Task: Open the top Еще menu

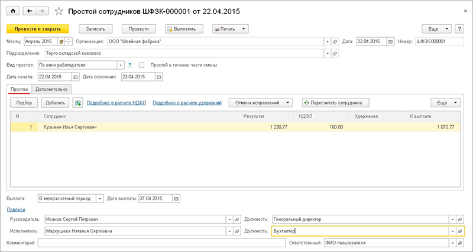Action: (x=437, y=29)
